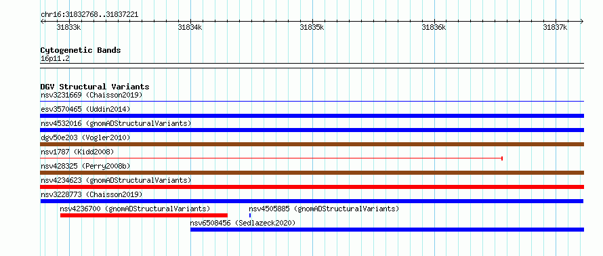
Task: Click the blue nsv4532016 feature bar
Action: point(312,130)
